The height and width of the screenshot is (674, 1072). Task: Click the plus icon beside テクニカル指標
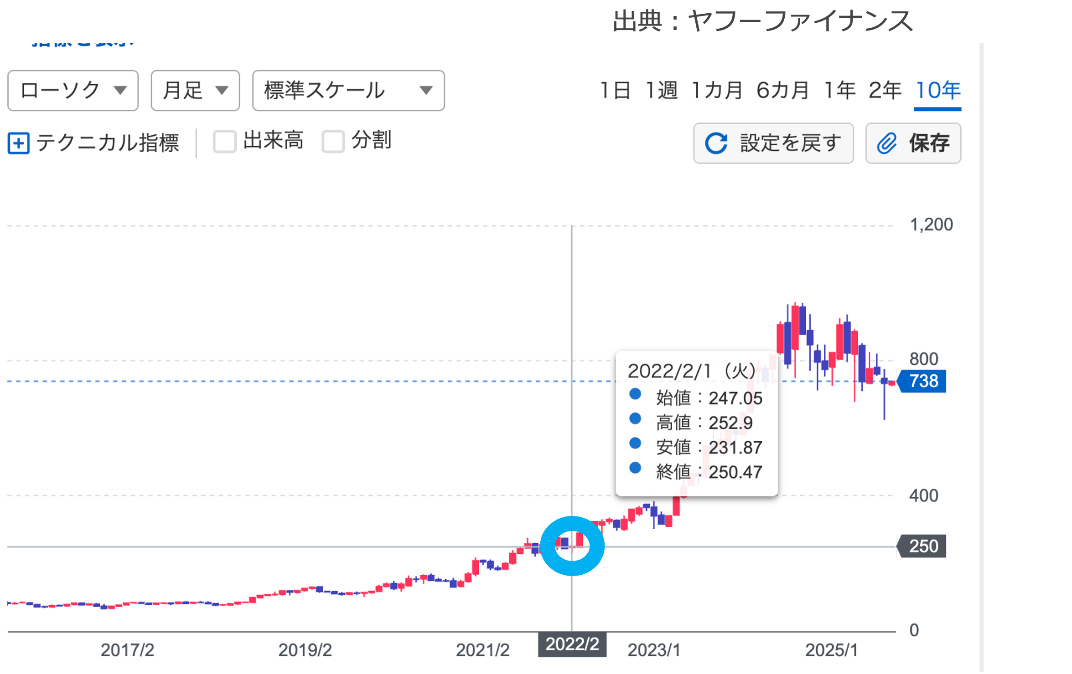click(x=19, y=143)
